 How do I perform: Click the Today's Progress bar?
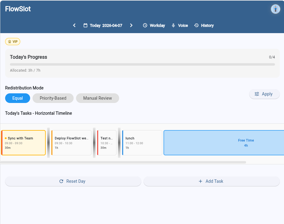pos(142,64)
